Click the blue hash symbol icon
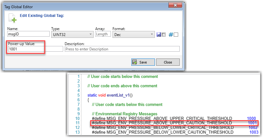This screenshot has height=138, width=263. [171, 34]
